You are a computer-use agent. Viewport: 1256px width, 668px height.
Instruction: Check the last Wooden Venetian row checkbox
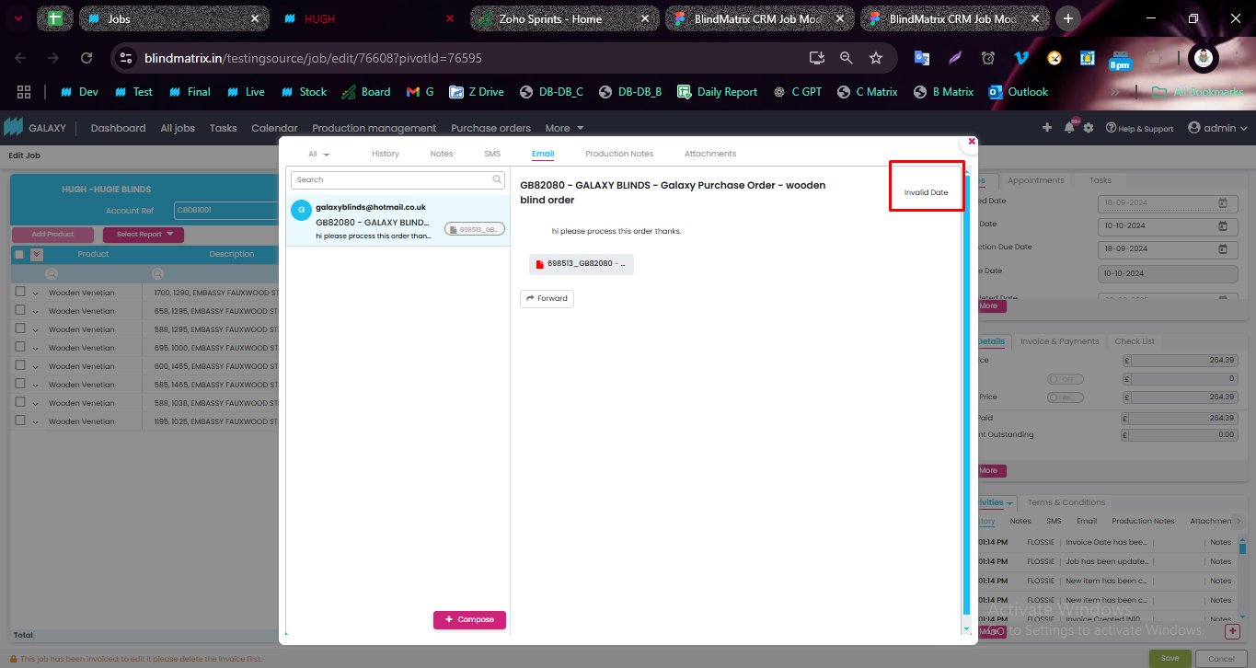20,421
